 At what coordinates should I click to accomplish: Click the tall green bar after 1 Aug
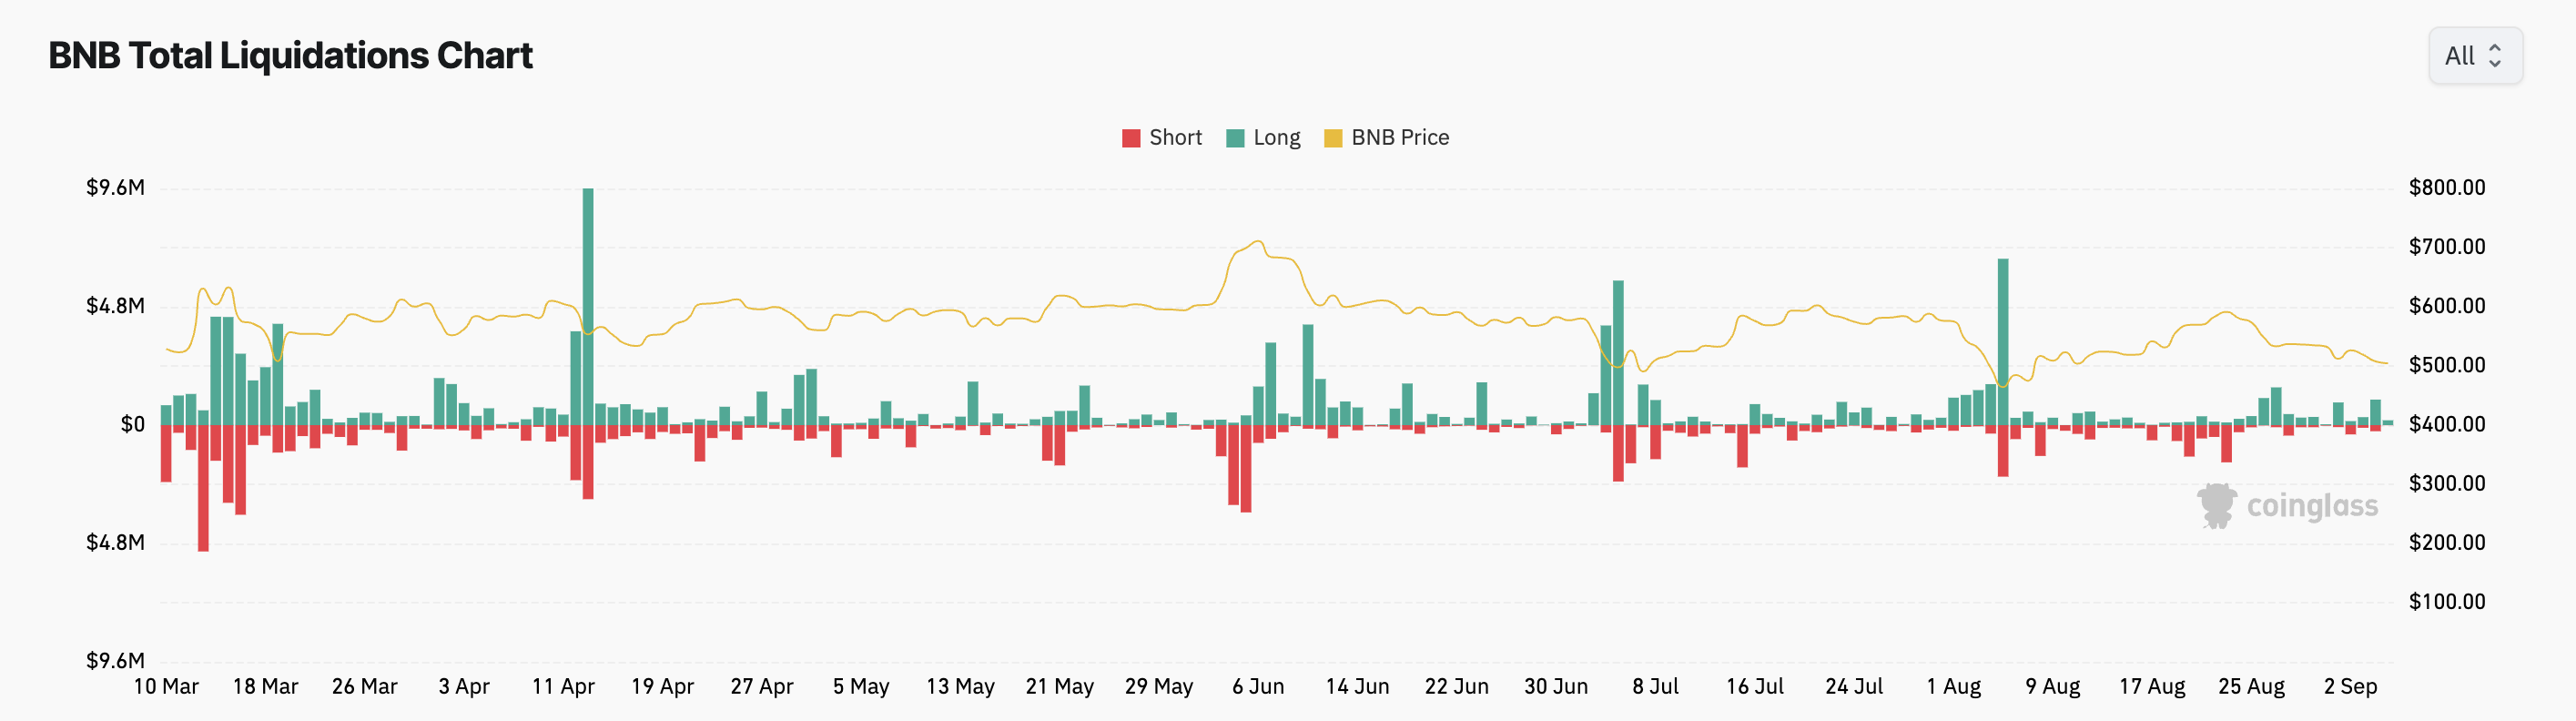point(2003,342)
